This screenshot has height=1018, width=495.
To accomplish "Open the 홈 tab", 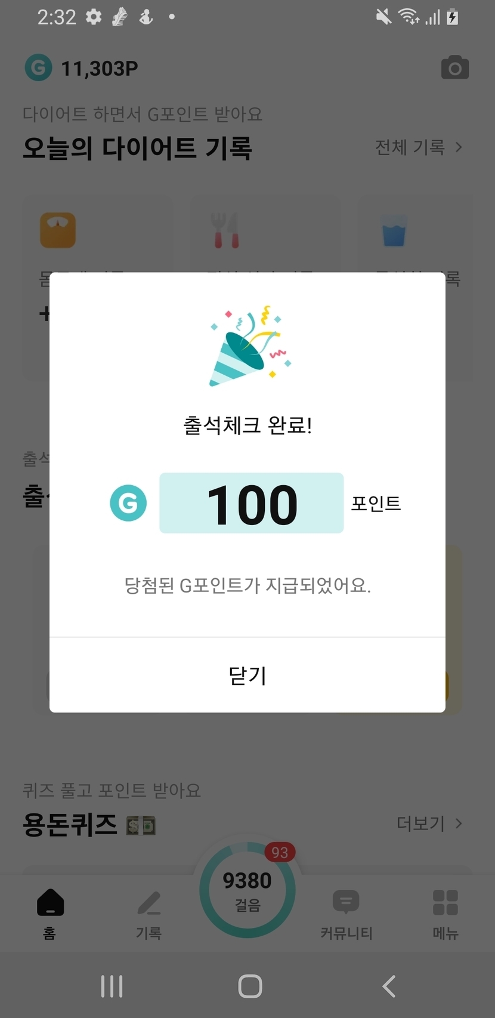I will coord(50,913).
